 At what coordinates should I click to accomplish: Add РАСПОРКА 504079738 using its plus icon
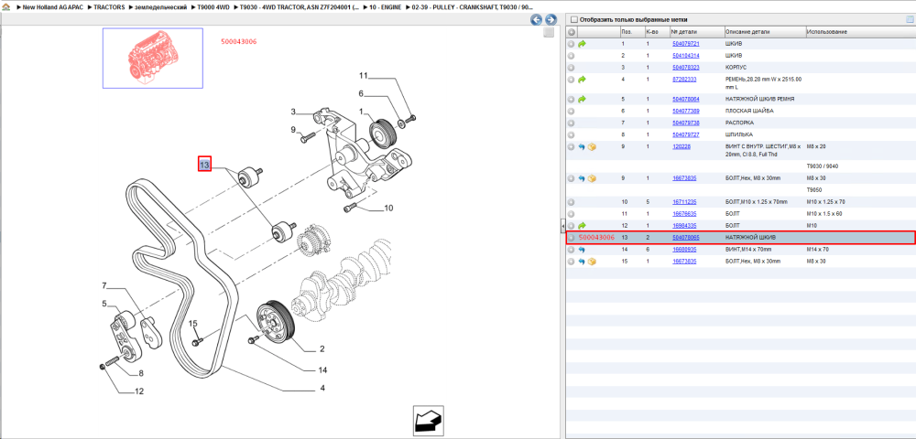point(572,123)
